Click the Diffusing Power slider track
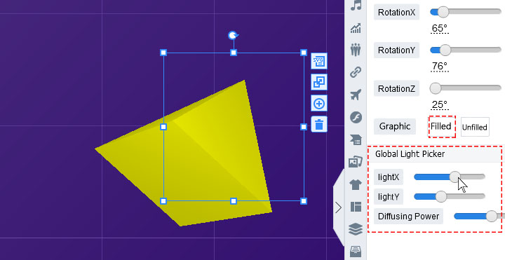This screenshot has height=260, width=505. tap(479, 217)
